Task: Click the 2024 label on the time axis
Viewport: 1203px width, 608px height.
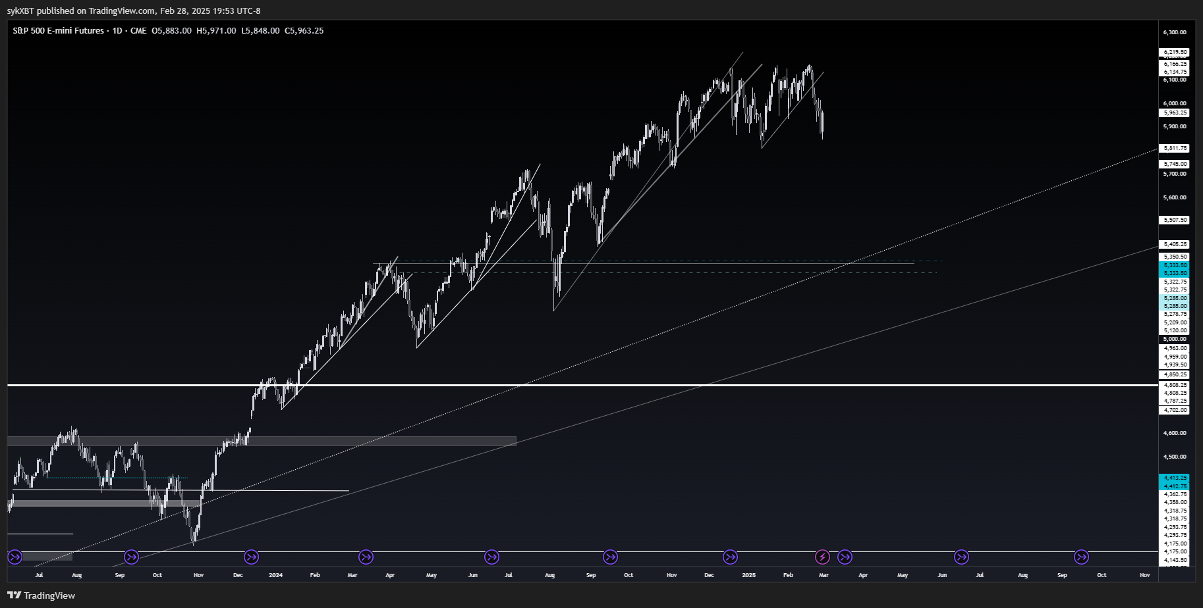Action: tap(275, 575)
